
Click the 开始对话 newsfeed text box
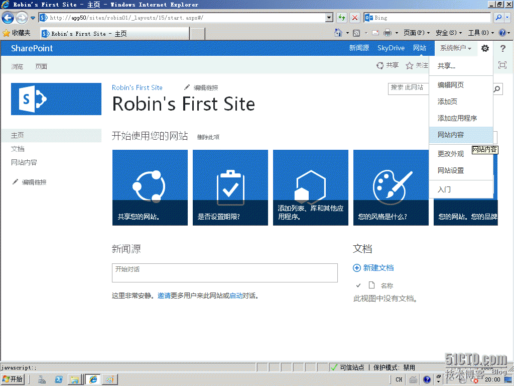pos(224,273)
